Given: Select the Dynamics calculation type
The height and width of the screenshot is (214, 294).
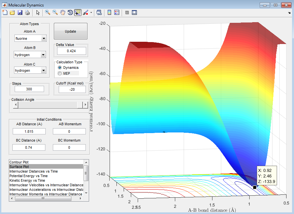Looking at the screenshot, I should click(x=60, y=68).
